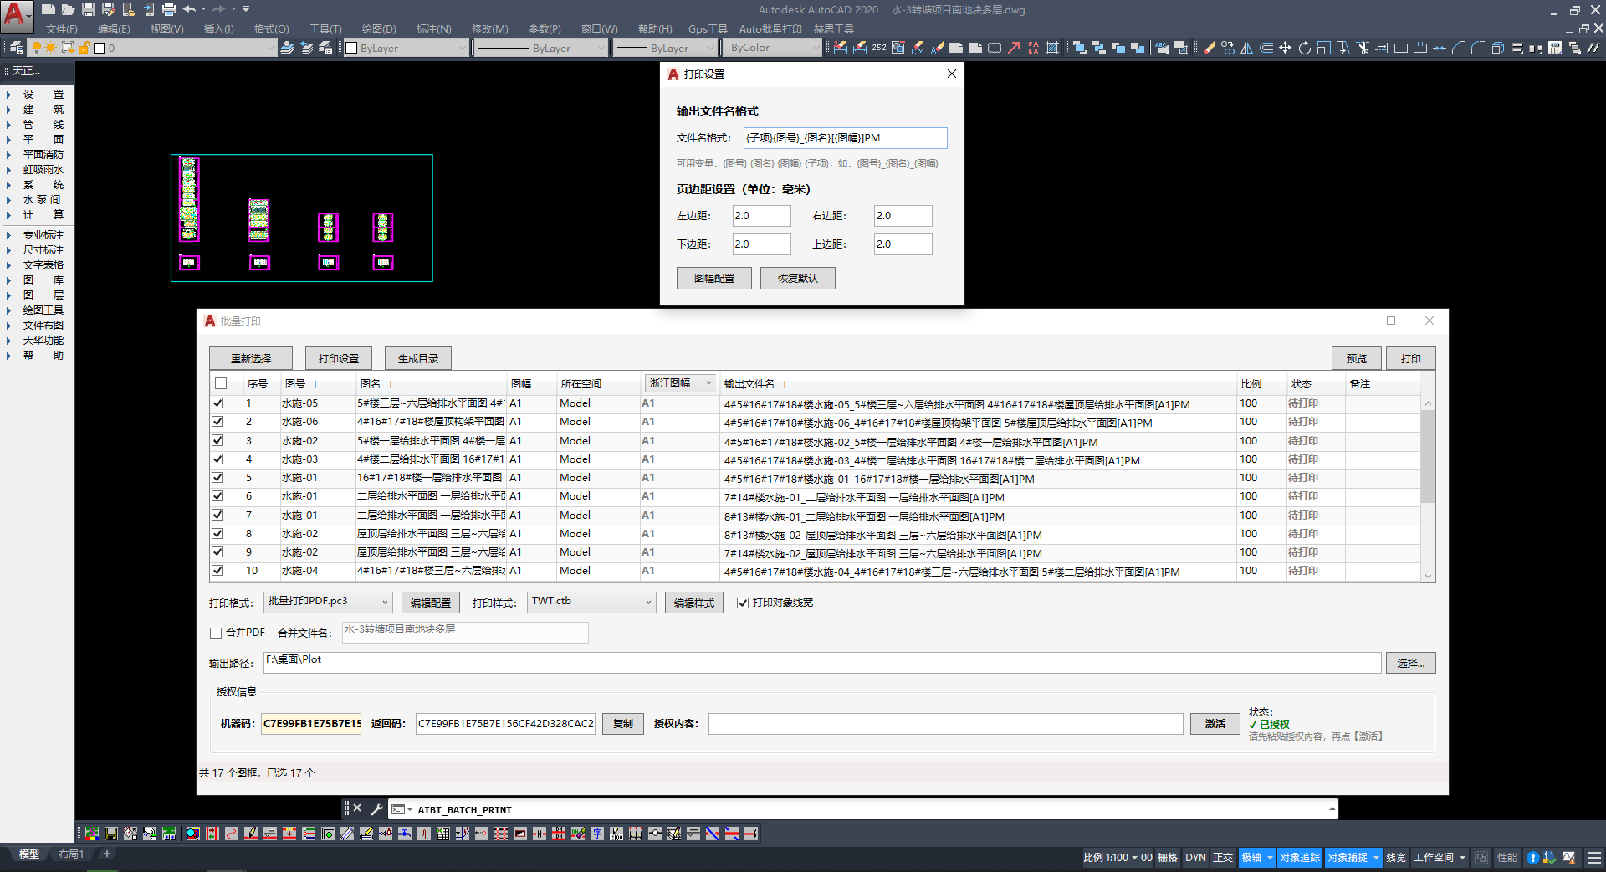The height and width of the screenshot is (872, 1606).
Task: Uncheck row 10 水施-04 checkbox
Action: pos(217,571)
